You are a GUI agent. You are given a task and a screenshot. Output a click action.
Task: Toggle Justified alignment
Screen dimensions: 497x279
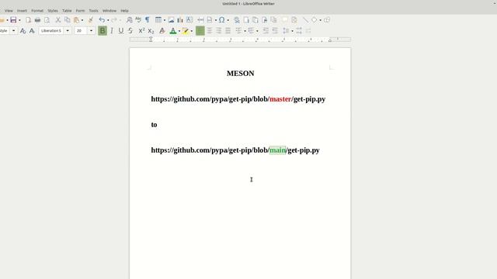pyautogui.click(x=228, y=31)
